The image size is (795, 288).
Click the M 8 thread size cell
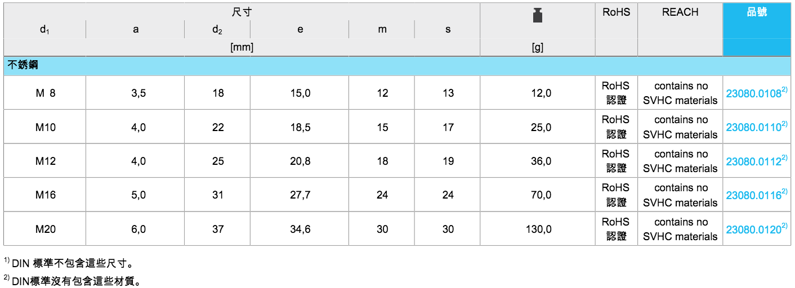coord(45,93)
